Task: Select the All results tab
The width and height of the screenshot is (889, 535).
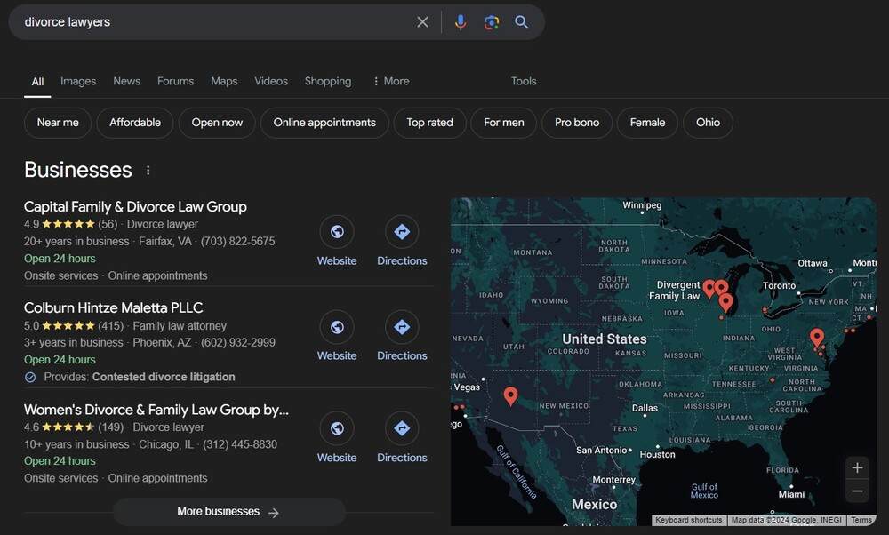Action: [x=37, y=82]
